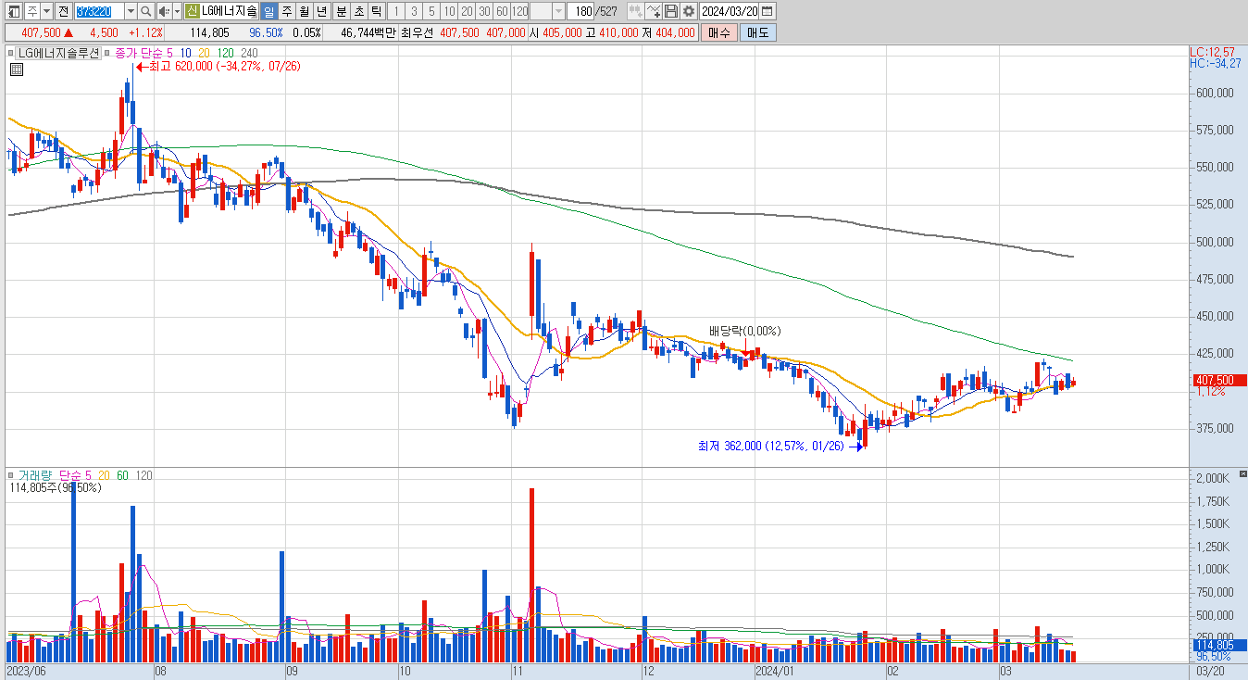This screenshot has height=680, width=1248.
Task: Click the 종가 단순 5 legend
Action: (x=144, y=53)
